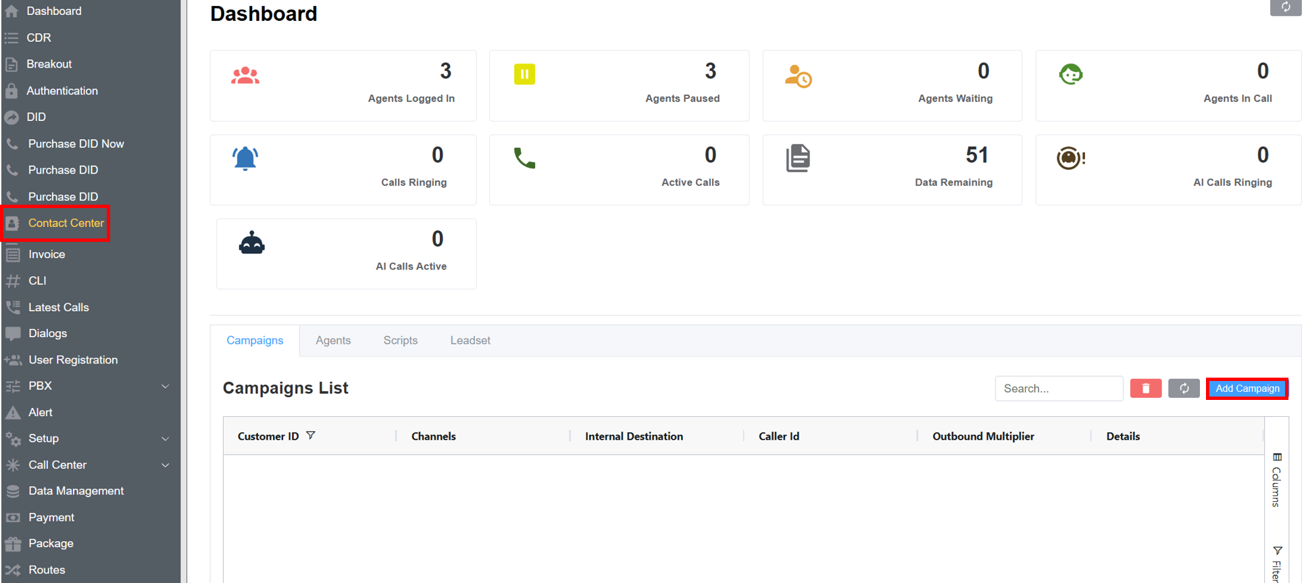Image resolution: width=1306 pixels, height=583 pixels.
Task: Click the AI Calls Active robot icon
Action: click(251, 243)
